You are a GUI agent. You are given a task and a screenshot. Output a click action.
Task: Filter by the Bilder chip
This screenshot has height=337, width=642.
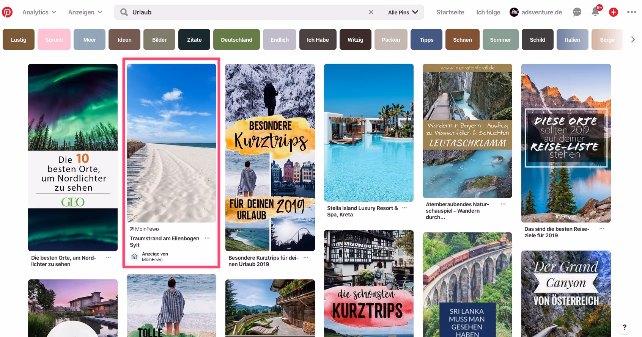(159, 39)
